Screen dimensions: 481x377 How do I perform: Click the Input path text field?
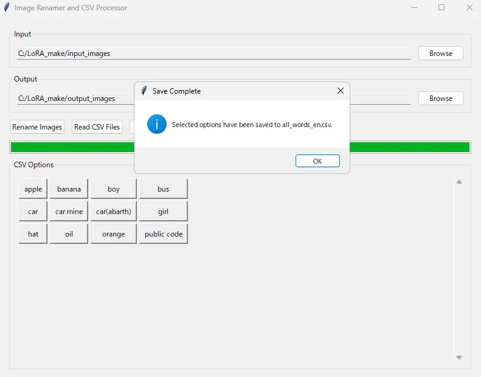click(213, 54)
